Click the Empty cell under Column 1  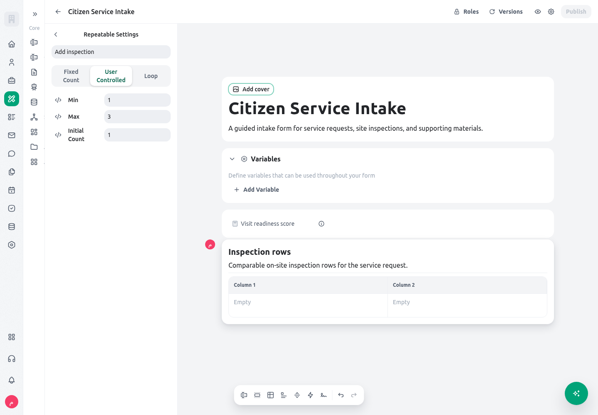click(308, 305)
